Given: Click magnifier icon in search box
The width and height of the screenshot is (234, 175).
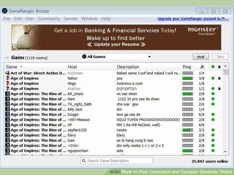Looking at the screenshot, I should click(x=84, y=161).
